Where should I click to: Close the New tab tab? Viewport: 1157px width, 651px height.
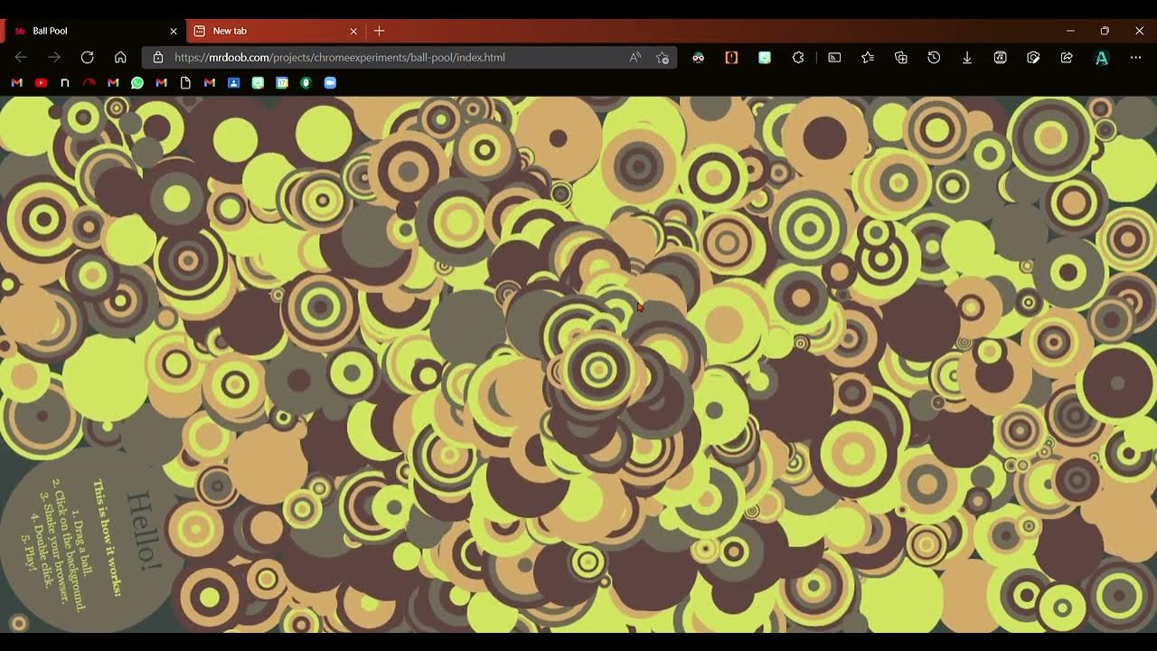click(x=353, y=31)
